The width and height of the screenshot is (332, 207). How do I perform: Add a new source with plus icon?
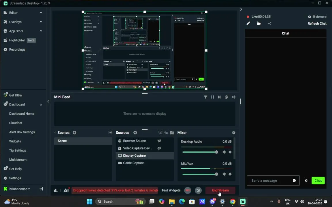(x=135, y=133)
